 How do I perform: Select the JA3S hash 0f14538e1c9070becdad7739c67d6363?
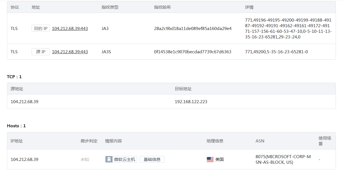193,52
